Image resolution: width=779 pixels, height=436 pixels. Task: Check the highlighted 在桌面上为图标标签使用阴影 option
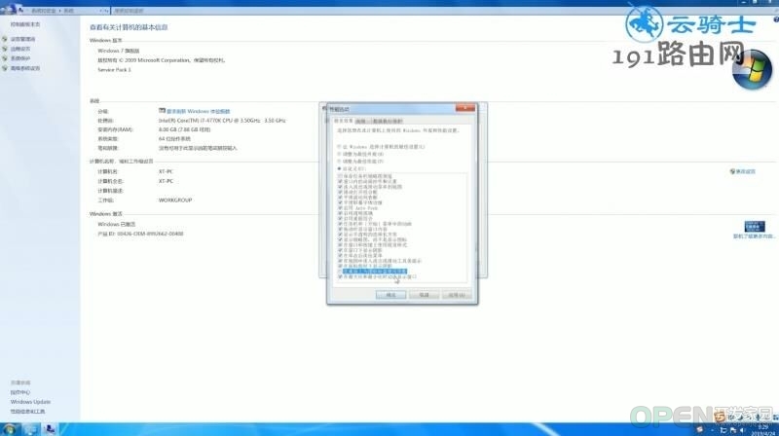coord(340,272)
